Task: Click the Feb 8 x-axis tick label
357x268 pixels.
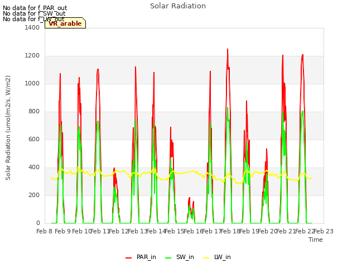Action: click(45, 231)
